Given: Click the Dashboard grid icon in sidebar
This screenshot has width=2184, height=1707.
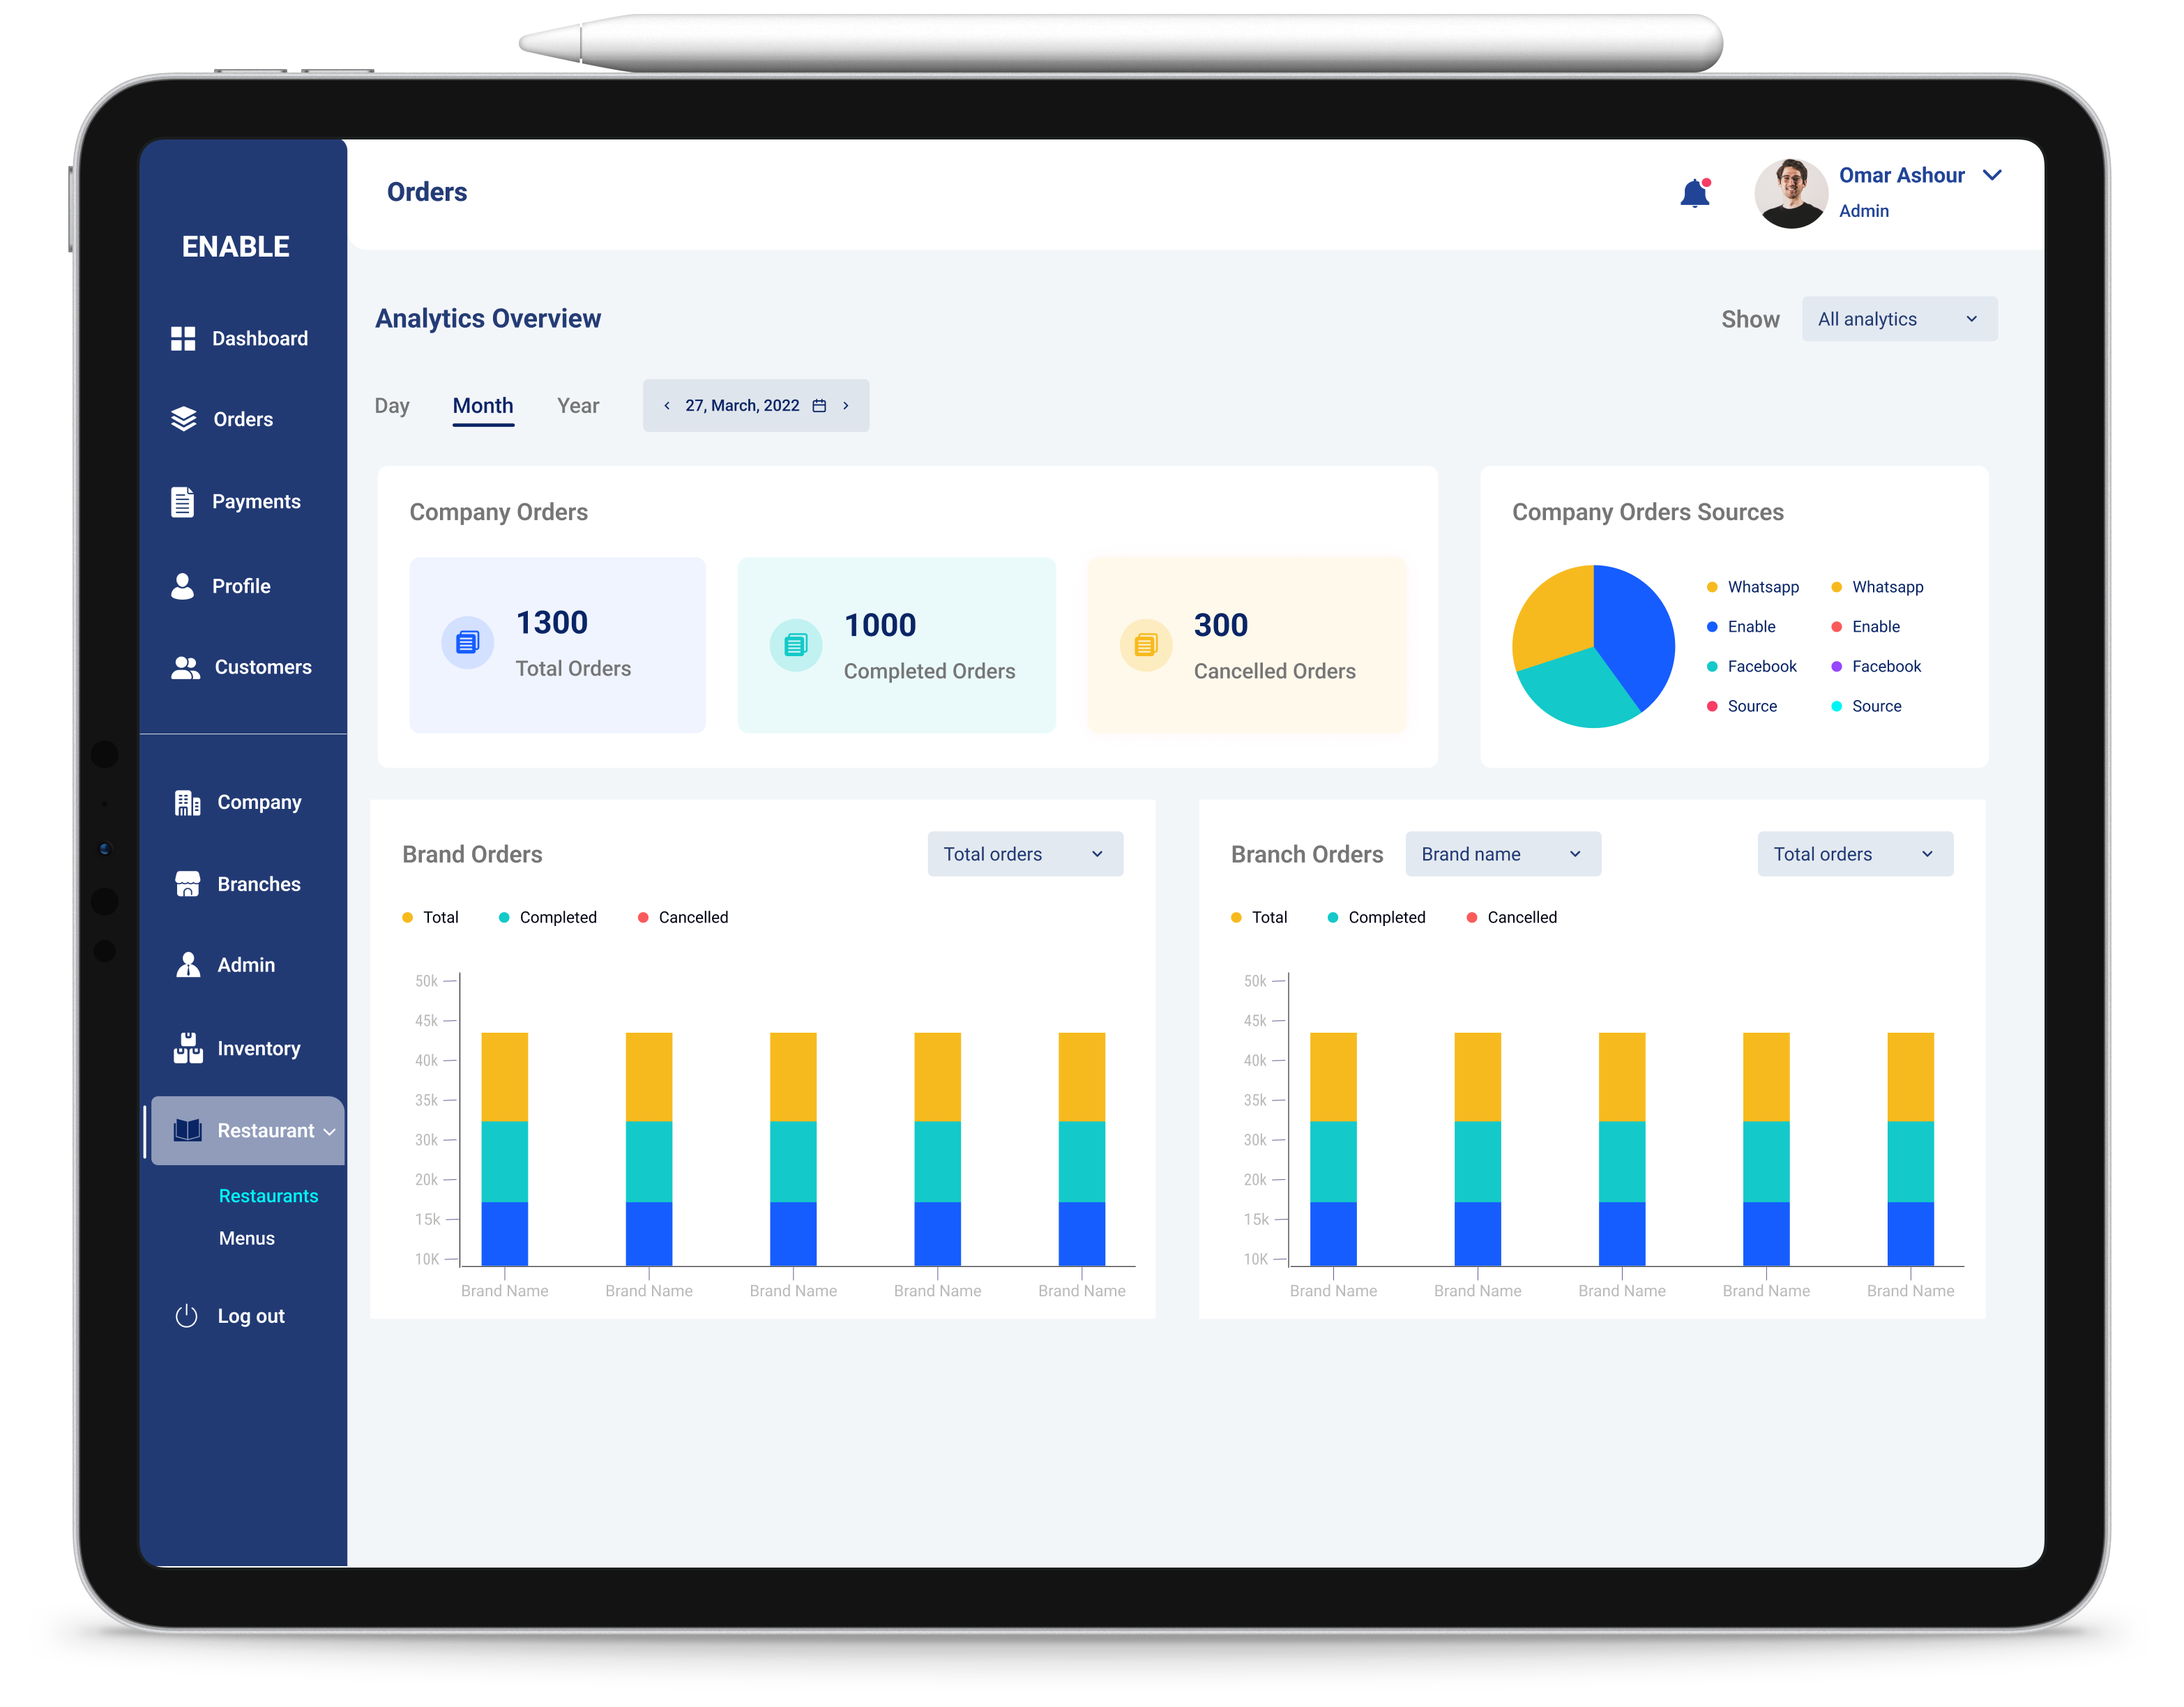Looking at the screenshot, I should click(183, 339).
